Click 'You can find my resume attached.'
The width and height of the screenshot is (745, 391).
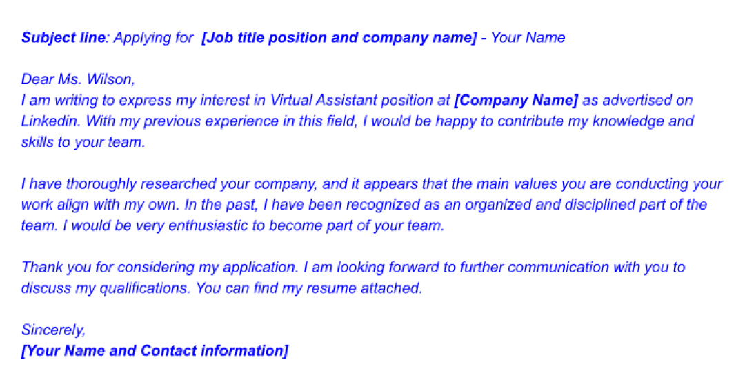(309, 288)
